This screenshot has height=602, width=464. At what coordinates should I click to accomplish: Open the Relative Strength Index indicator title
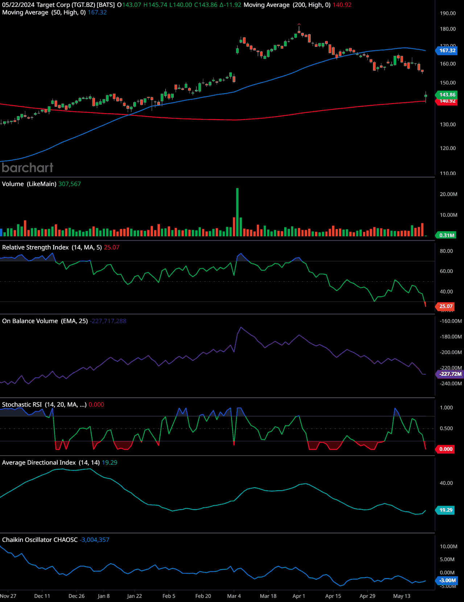51,247
